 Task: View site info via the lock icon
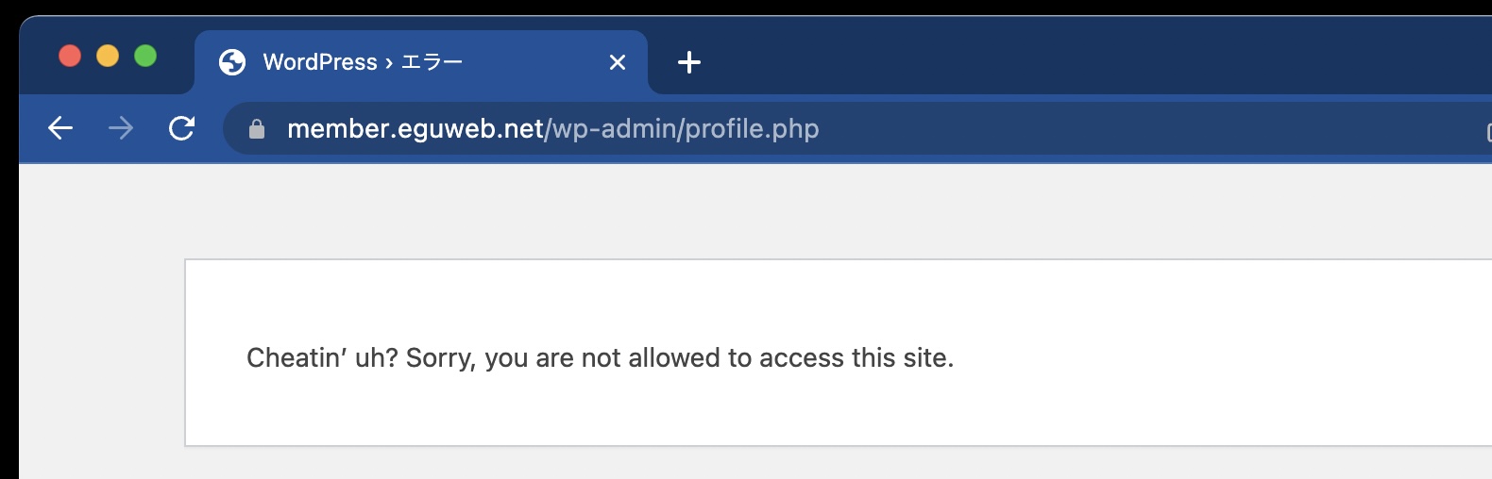[256, 129]
